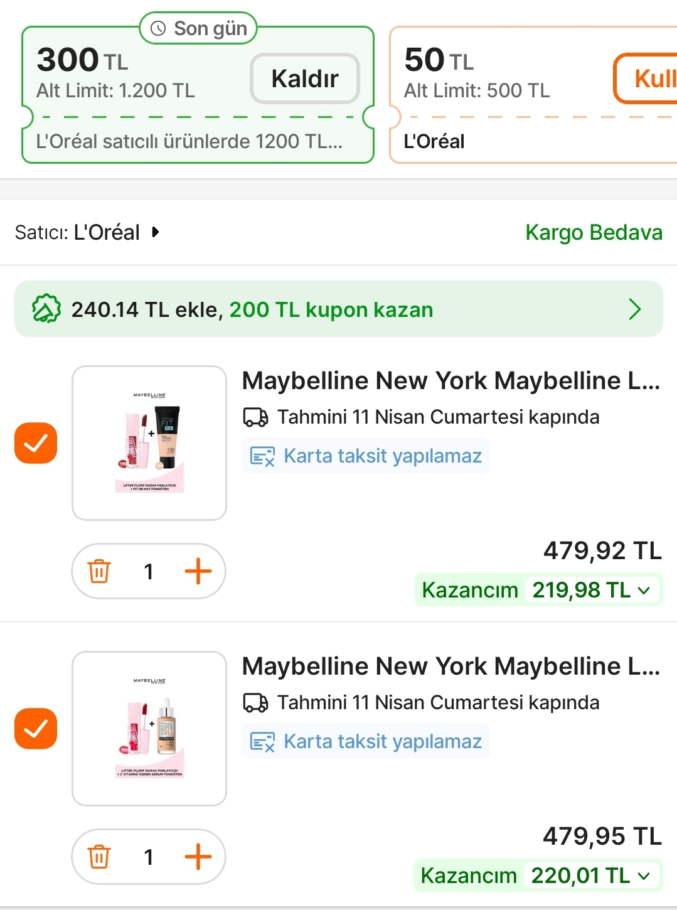Screen dimensions: 677x910
Task: Open the 200 TL kupon kazan banner chevron
Action: tap(635, 309)
